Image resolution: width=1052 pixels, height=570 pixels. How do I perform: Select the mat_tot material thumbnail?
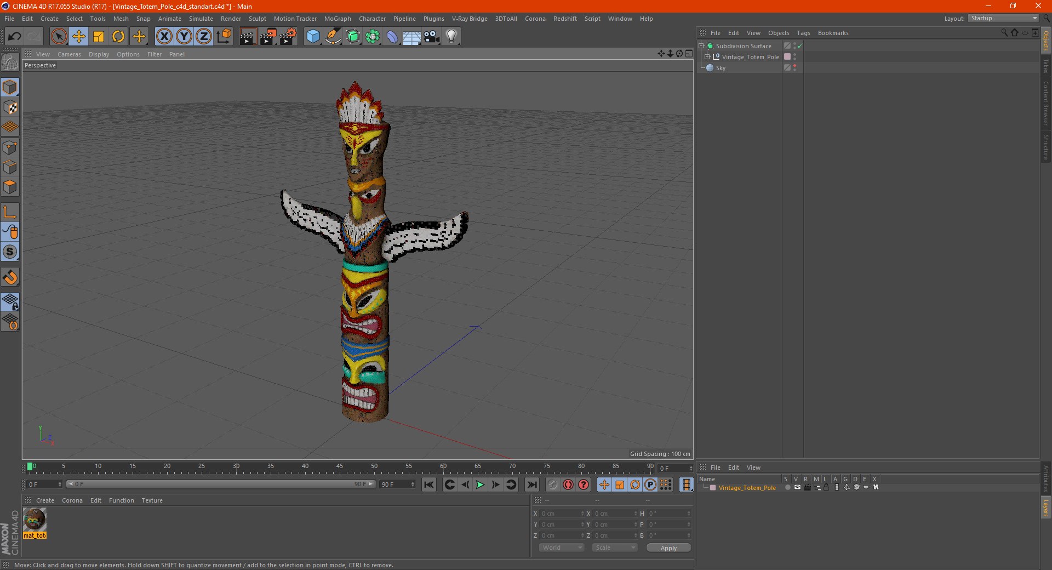click(x=35, y=520)
